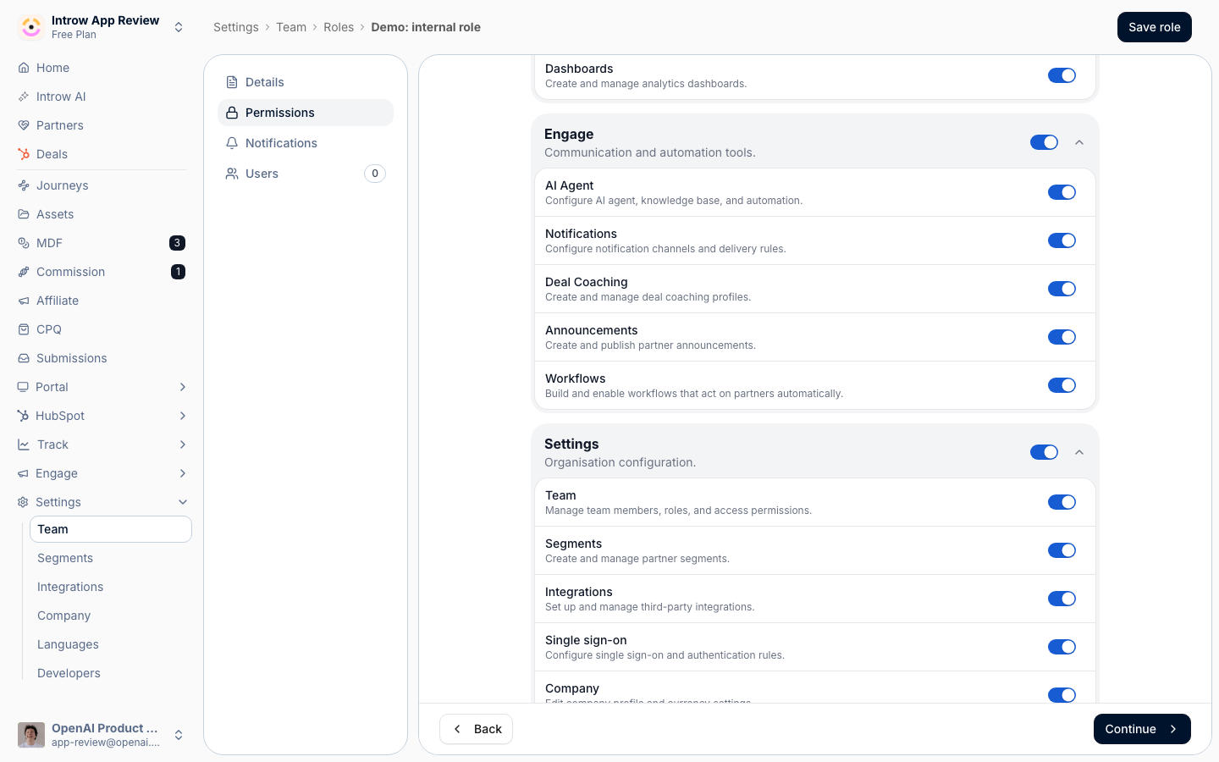Click the Submissions inbox icon
The height and width of the screenshot is (762, 1219).
[x=24, y=358]
